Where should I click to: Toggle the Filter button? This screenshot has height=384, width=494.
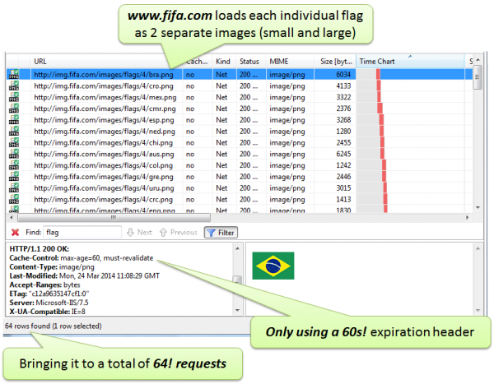pos(221,233)
